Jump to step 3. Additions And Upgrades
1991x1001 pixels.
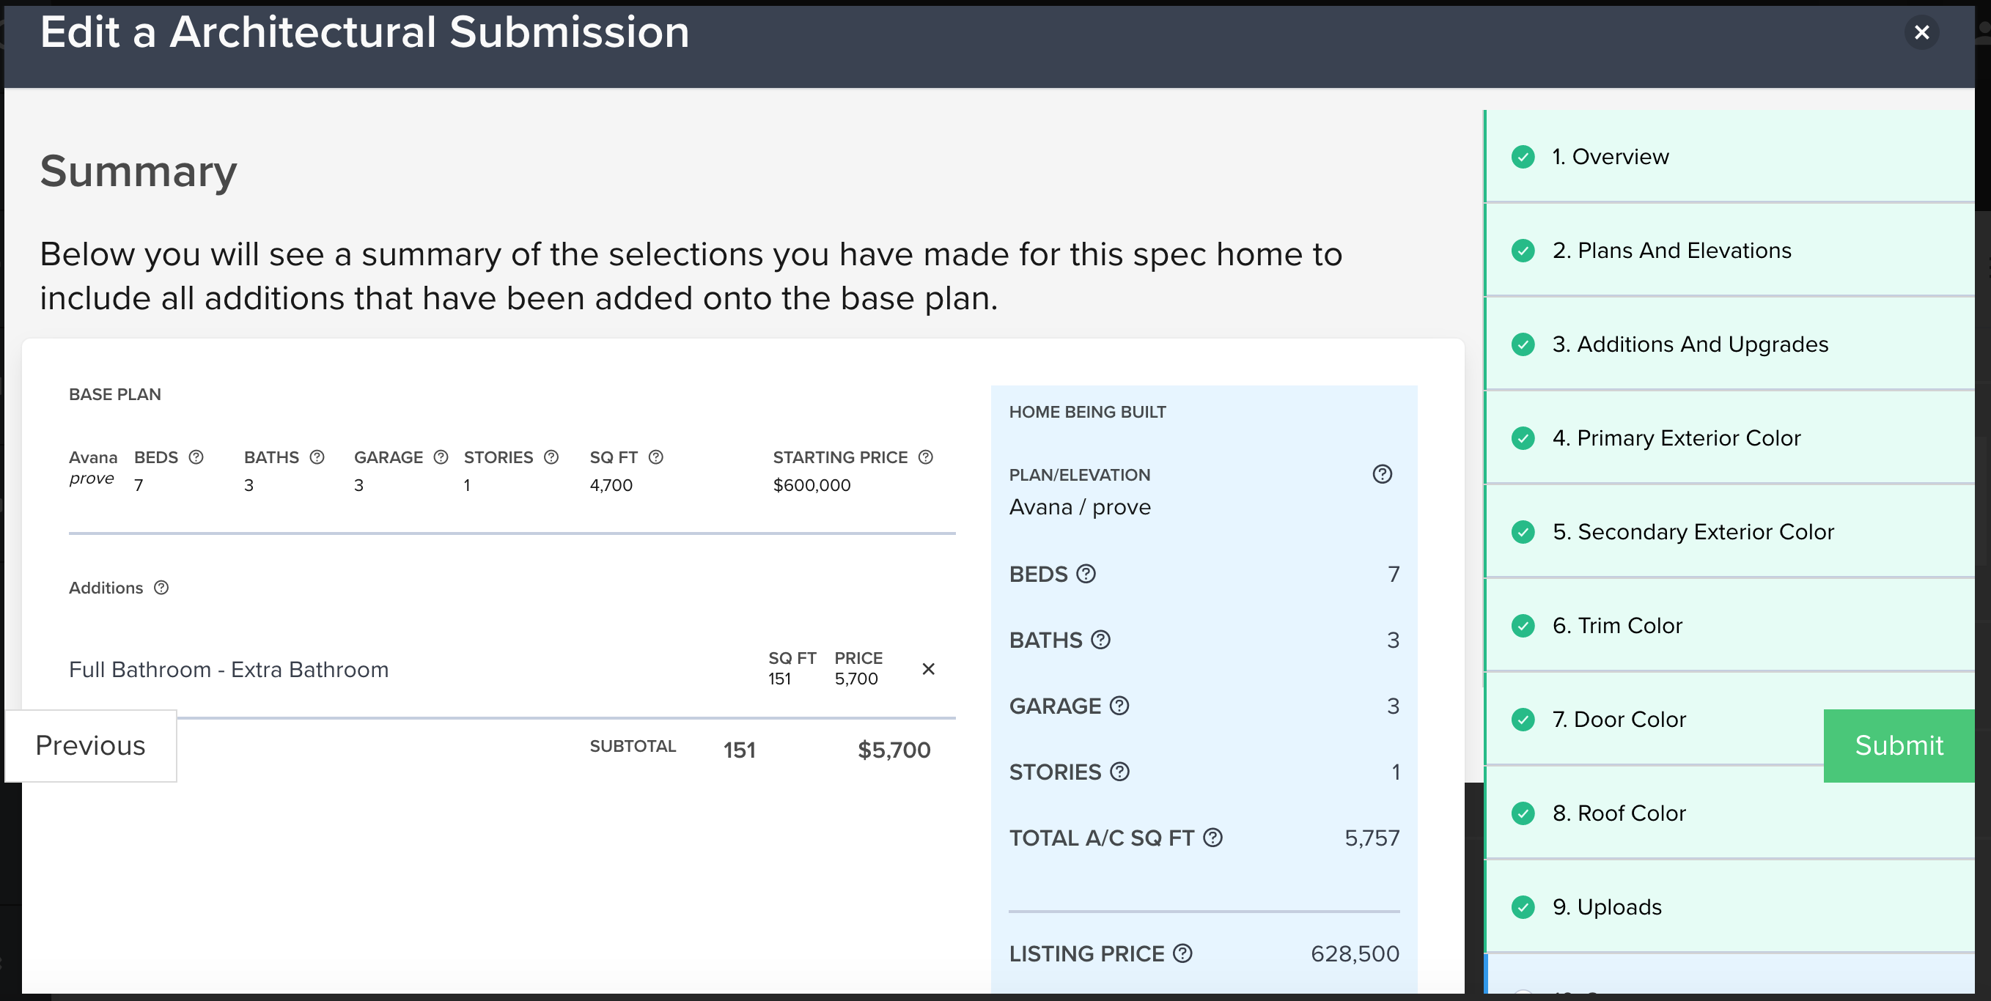[1690, 344]
